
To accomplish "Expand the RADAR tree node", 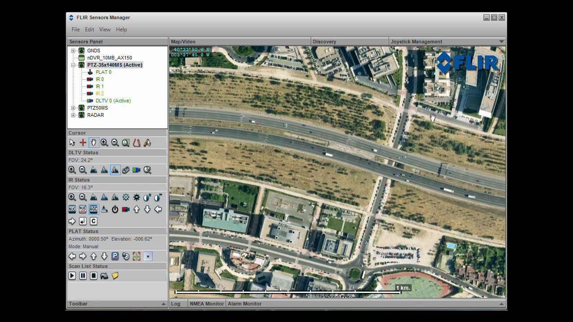I will (x=73, y=115).
